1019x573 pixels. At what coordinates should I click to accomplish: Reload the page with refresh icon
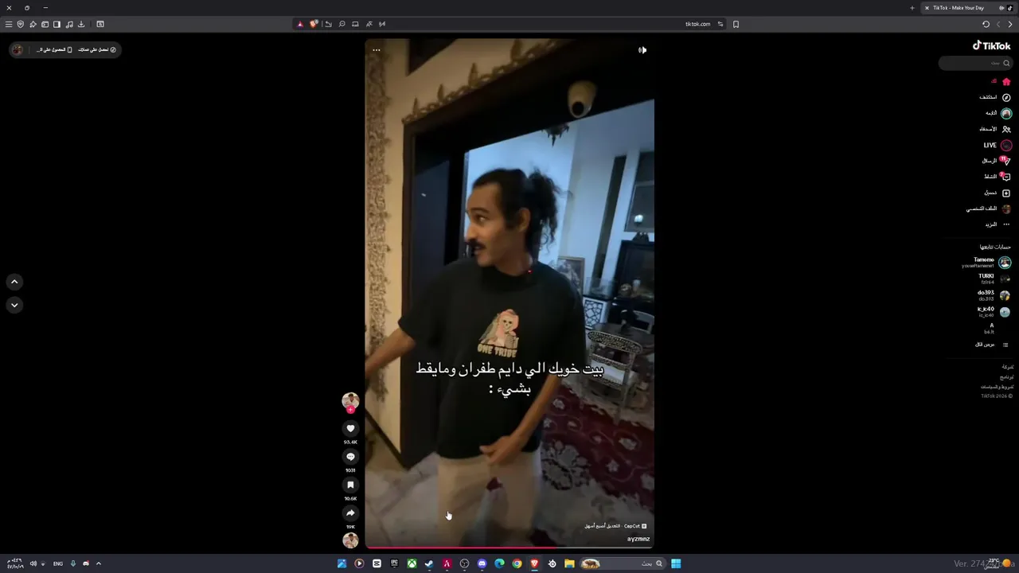tap(986, 24)
